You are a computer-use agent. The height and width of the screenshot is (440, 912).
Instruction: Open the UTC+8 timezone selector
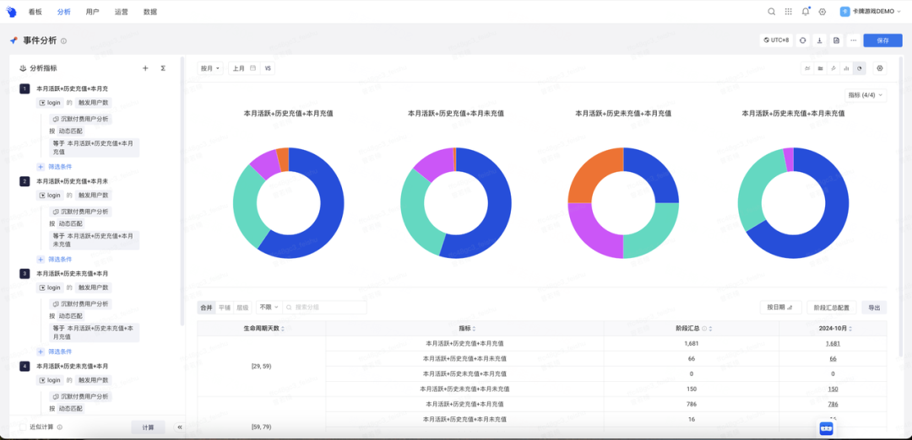click(777, 40)
